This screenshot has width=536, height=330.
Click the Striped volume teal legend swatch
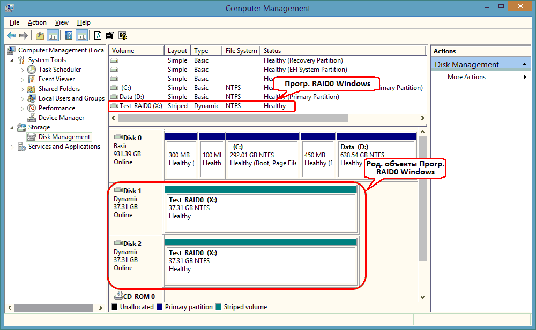[x=219, y=307]
